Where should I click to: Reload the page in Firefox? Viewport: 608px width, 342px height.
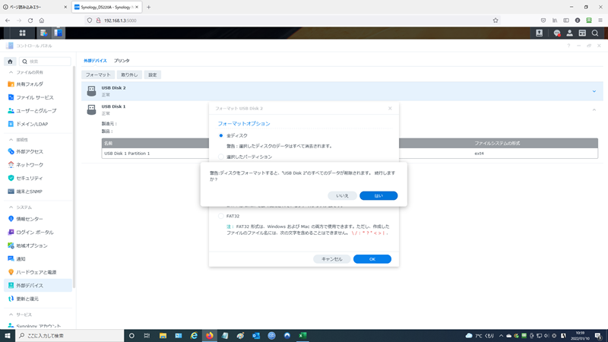click(x=30, y=21)
